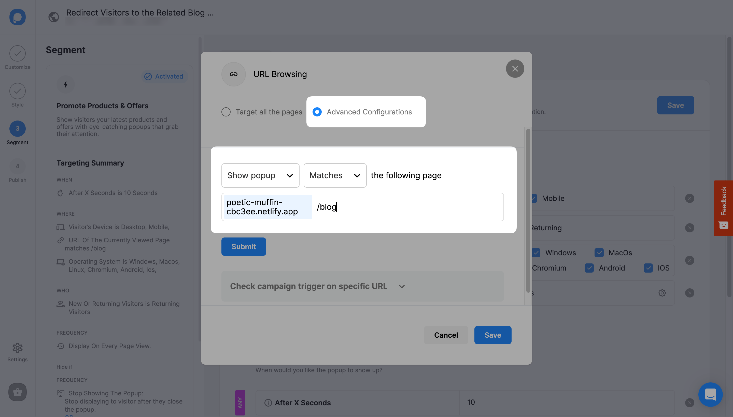Click the briefcase icon in the sidebar
Screen dimensions: 733x417
click(x=17, y=392)
